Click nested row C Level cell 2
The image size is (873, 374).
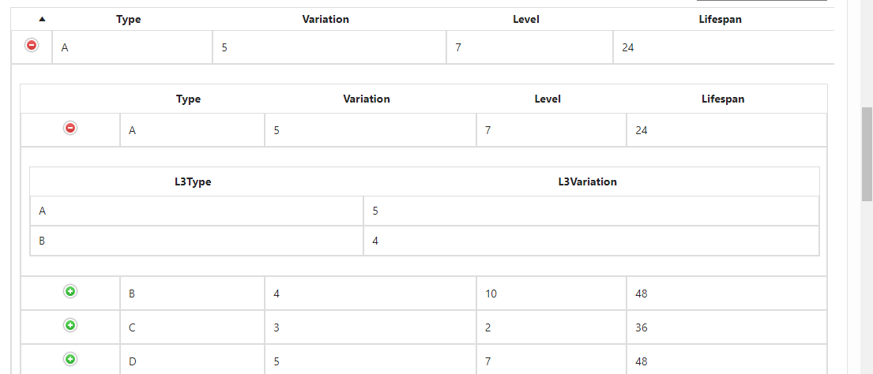click(x=551, y=327)
